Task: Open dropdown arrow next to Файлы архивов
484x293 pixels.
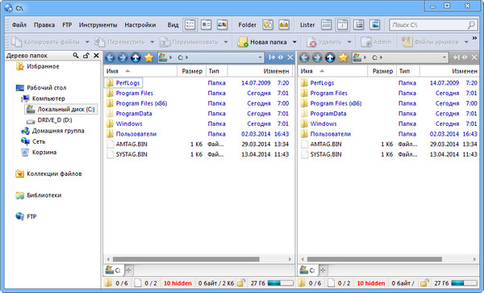Action: (x=466, y=42)
